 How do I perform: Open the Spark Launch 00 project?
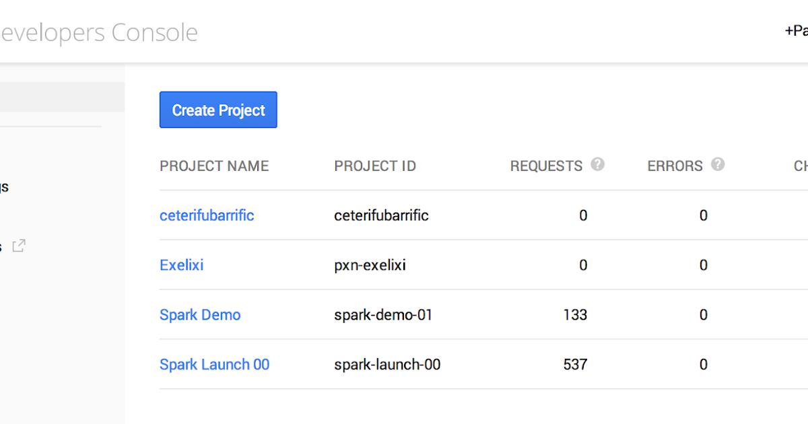pos(214,364)
